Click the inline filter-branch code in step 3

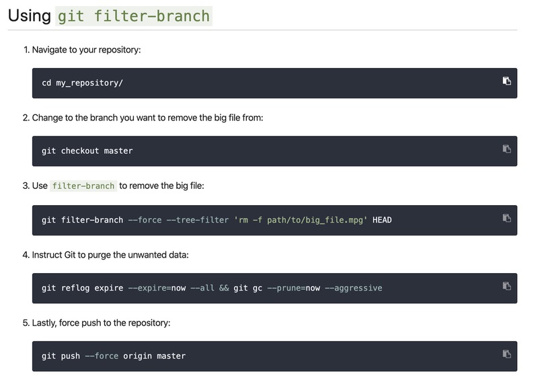[x=84, y=186]
